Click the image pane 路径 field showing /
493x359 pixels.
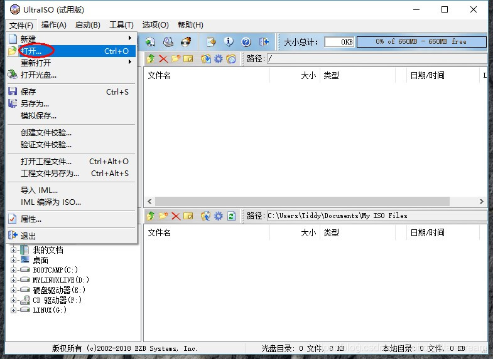[377, 59]
